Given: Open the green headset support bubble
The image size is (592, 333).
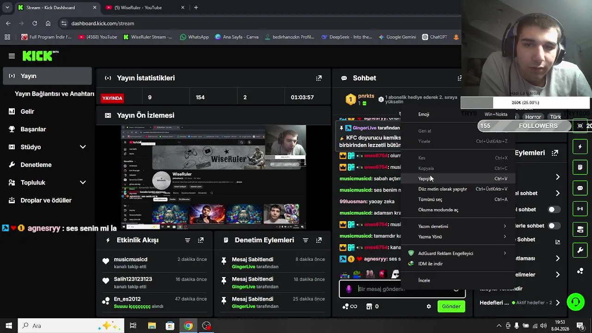Looking at the screenshot, I should coord(575,302).
